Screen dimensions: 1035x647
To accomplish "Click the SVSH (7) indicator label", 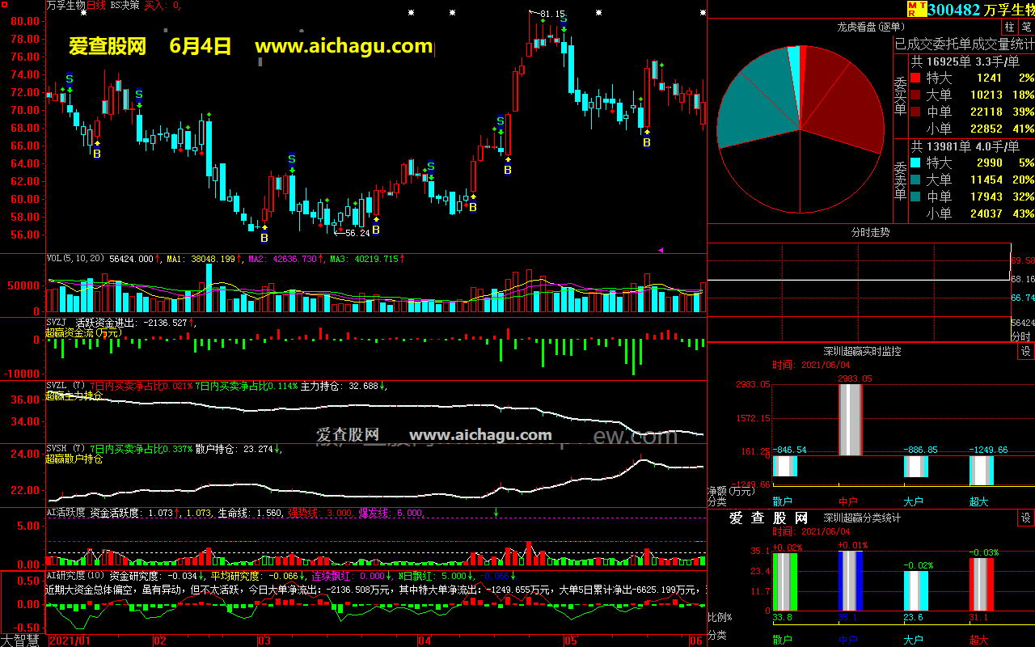I will click(x=65, y=449).
